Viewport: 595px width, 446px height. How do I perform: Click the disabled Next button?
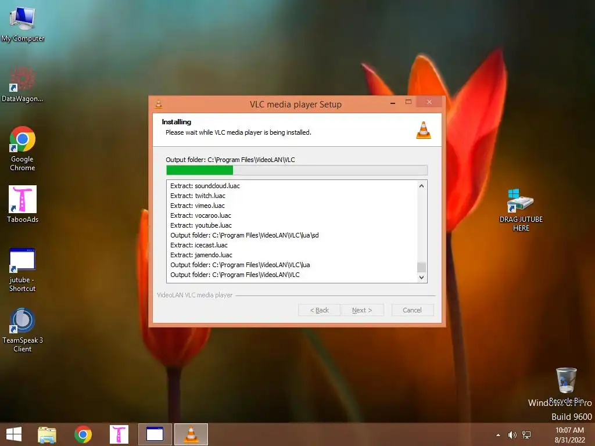click(x=362, y=310)
